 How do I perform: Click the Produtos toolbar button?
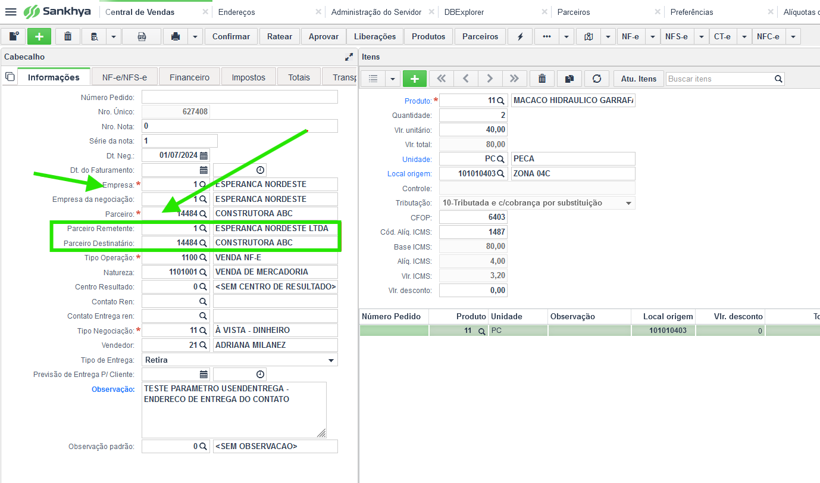[x=428, y=36]
